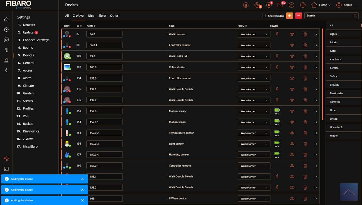Delete the Walli Dimmer device with trash icon

(x=305, y=34)
